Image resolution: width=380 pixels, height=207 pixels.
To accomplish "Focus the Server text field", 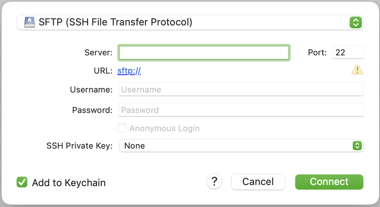I will click(204, 53).
